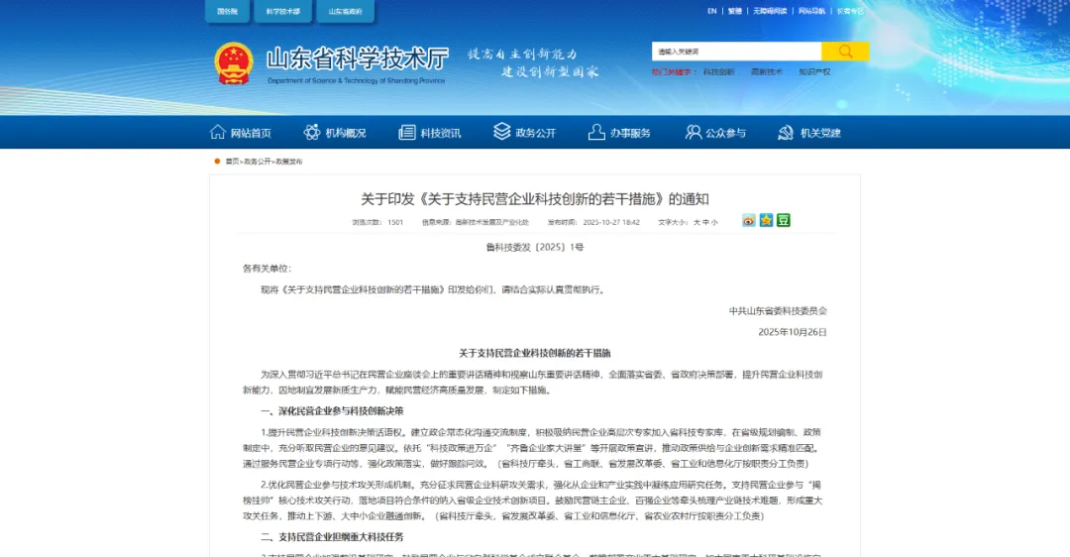The height and width of the screenshot is (557, 1070).
Task: Click bold subtitle 关于支持民营企业科技创新的若干措施
Action: (534, 353)
